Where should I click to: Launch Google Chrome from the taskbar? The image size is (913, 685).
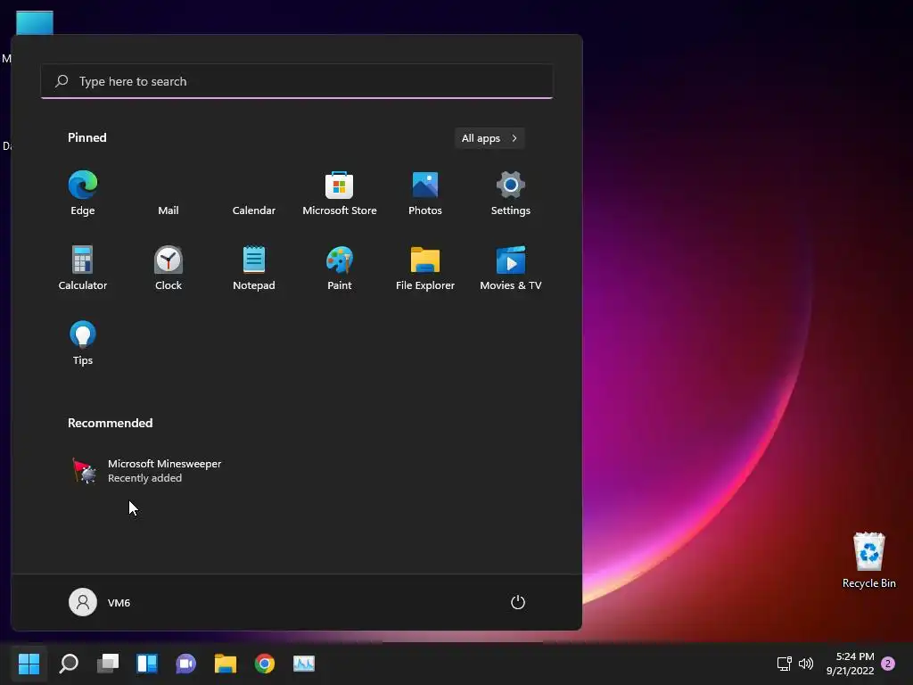pos(264,664)
